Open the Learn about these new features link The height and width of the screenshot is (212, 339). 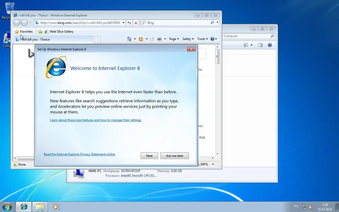click(x=96, y=120)
